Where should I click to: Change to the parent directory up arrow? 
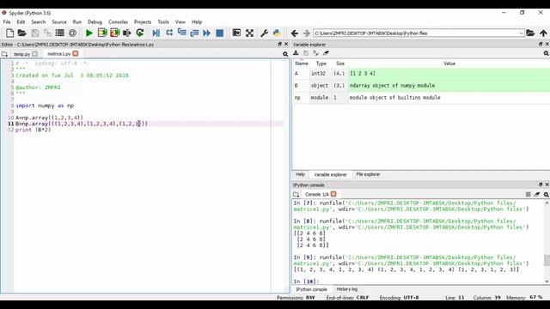(543, 33)
